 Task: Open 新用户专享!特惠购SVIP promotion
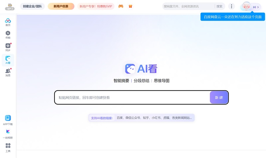pyautogui.click(x=96, y=6)
